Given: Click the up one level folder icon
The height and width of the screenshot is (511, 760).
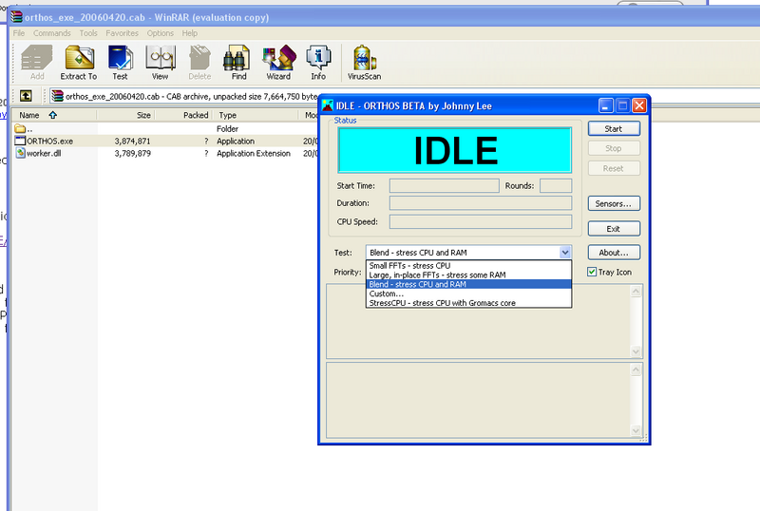Looking at the screenshot, I should (26, 95).
